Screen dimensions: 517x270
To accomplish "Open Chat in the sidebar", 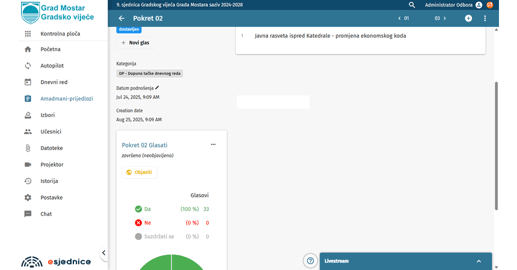I will [46, 214].
